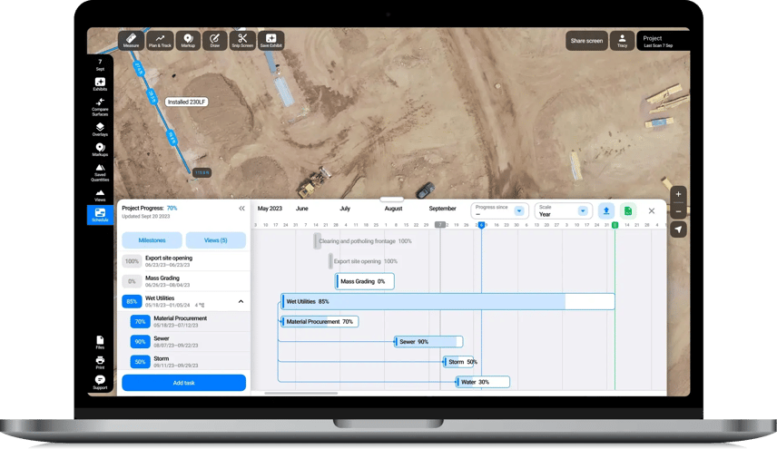Choose the Markup tool in top toolbar

coord(188,40)
